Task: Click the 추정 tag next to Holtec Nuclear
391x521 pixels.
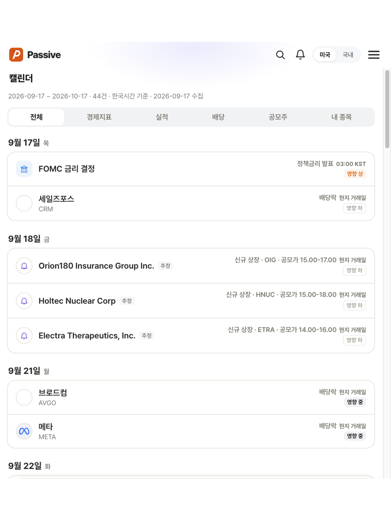Action: [x=126, y=301]
